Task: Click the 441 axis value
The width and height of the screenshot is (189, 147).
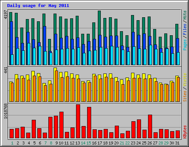Action: click(x=6, y=70)
